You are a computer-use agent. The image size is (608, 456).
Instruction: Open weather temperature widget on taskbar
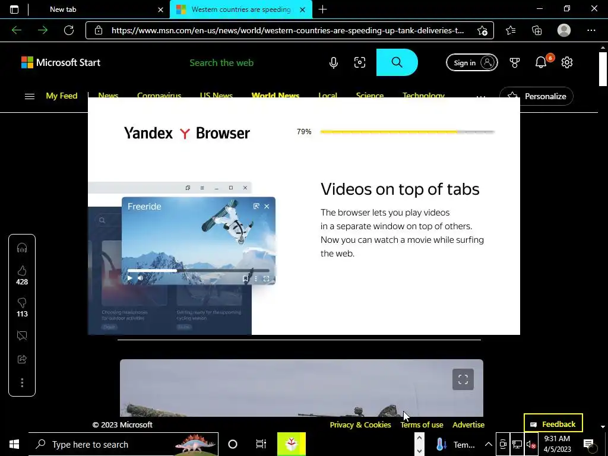tap(455, 444)
